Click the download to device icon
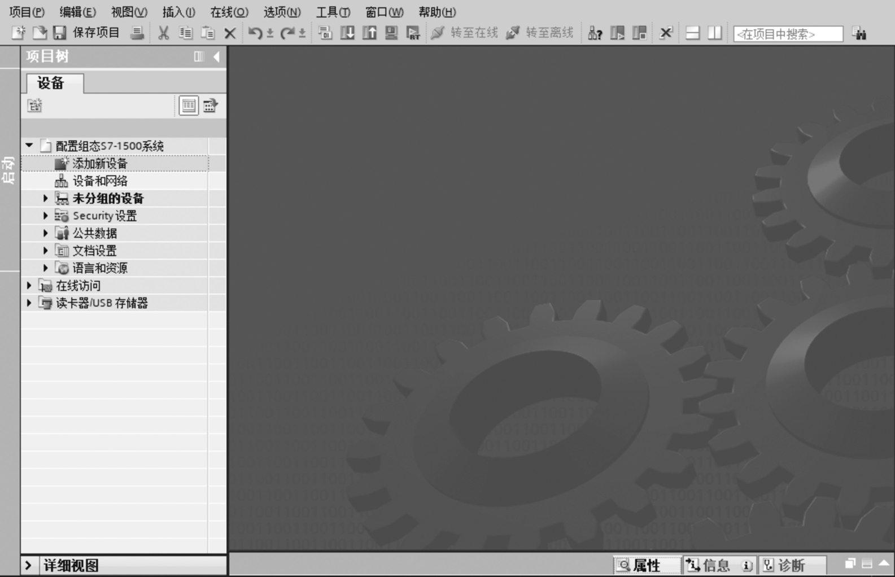The height and width of the screenshot is (577, 895). [x=347, y=33]
